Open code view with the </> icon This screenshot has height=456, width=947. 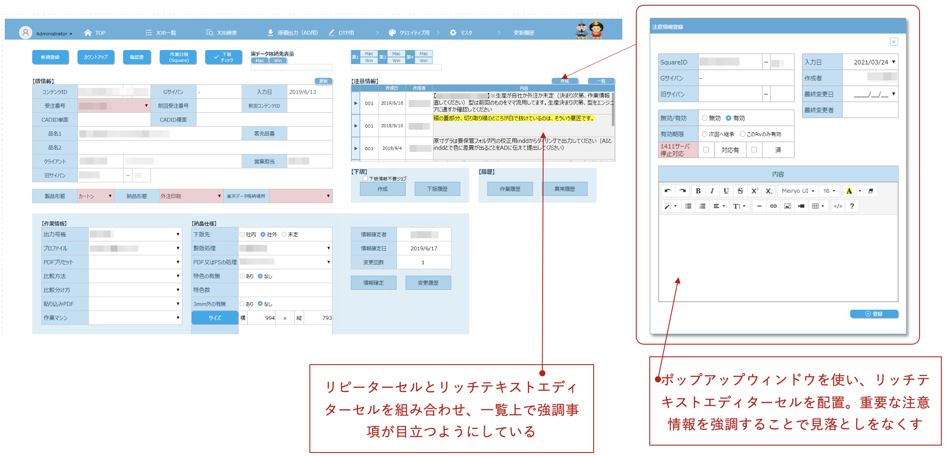(x=838, y=206)
